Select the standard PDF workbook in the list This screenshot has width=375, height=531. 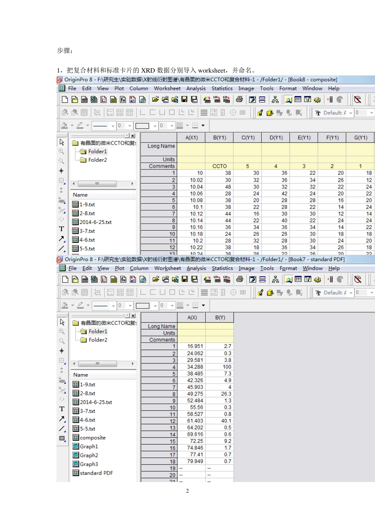click(x=96, y=473)
